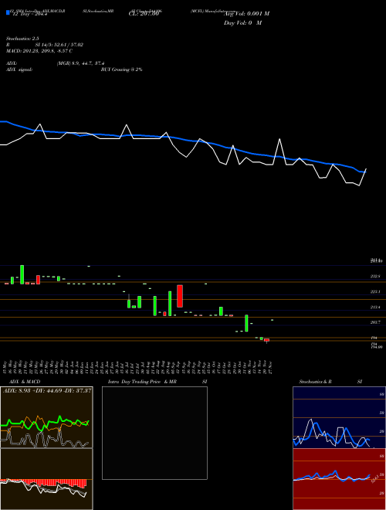Click the '203.7' price axis label
Screen dimensions: 386x510
tap(375, 322)
